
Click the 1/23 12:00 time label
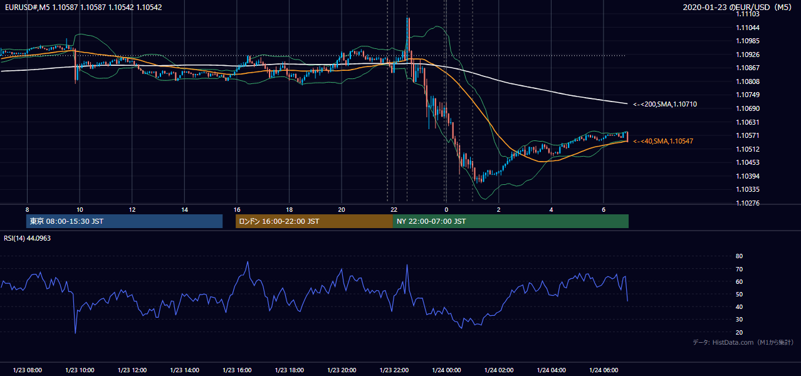pyautogui.click(x=132, y=370)
